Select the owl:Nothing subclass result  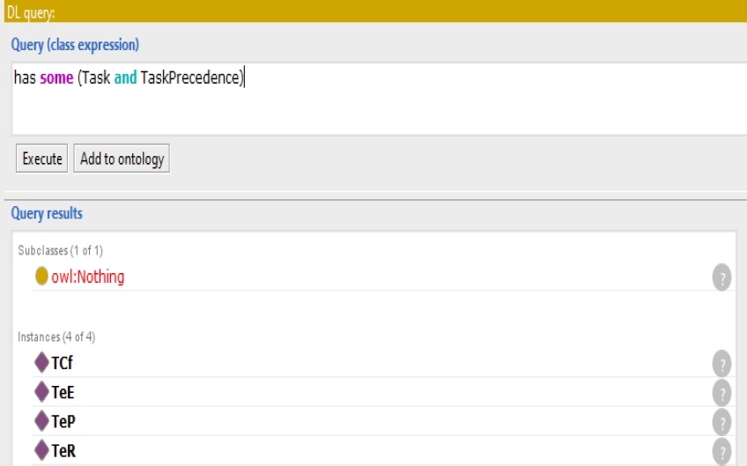(88, 277)
